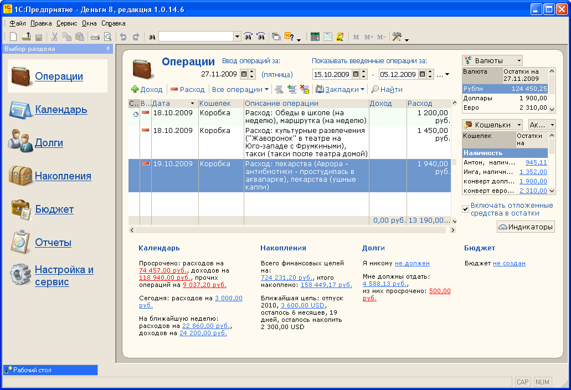Click the Индикаторы button
This screenshot has width=571, height=390.
[x=526, y=227]
